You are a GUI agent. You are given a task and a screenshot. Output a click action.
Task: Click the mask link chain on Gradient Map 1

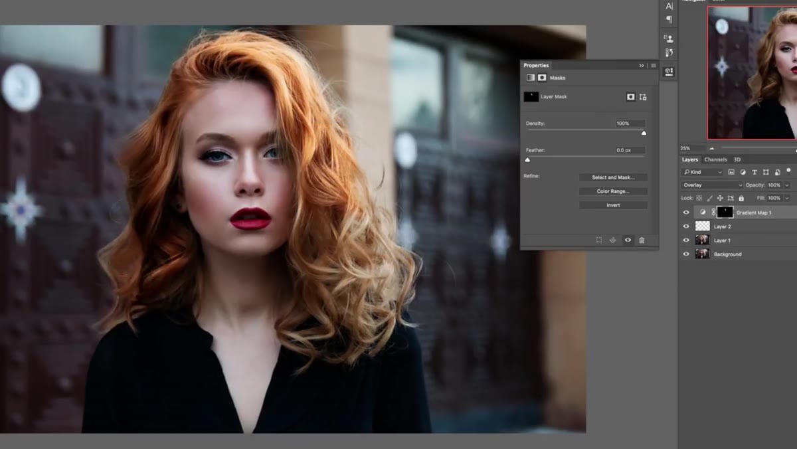click(713, 212)
